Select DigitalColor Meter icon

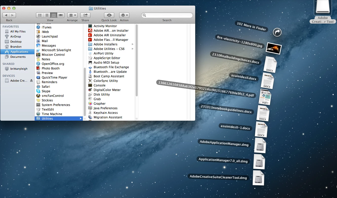(x=90, y=90)
